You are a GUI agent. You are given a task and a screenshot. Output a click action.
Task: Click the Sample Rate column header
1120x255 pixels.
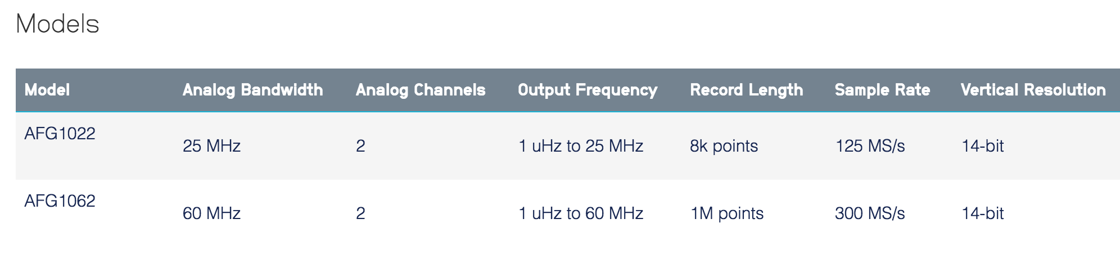coord(882,90)
